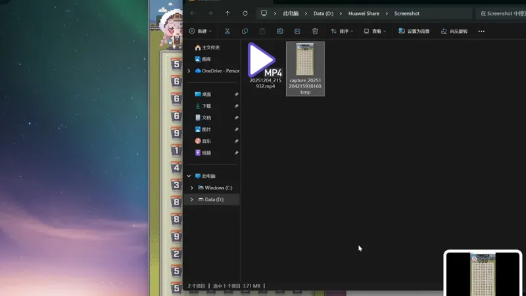Click the pin icon beside 音乐
526x296 pixels.
(236, 141)
